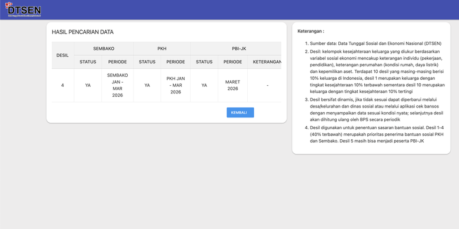The height and width of the screenshot is (229, 459).
Task: Click note 3 Desil bersifat dinamis
Action: [x=377, y=110]
